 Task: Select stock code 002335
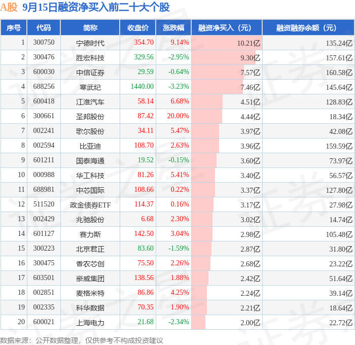pos(44,307)
